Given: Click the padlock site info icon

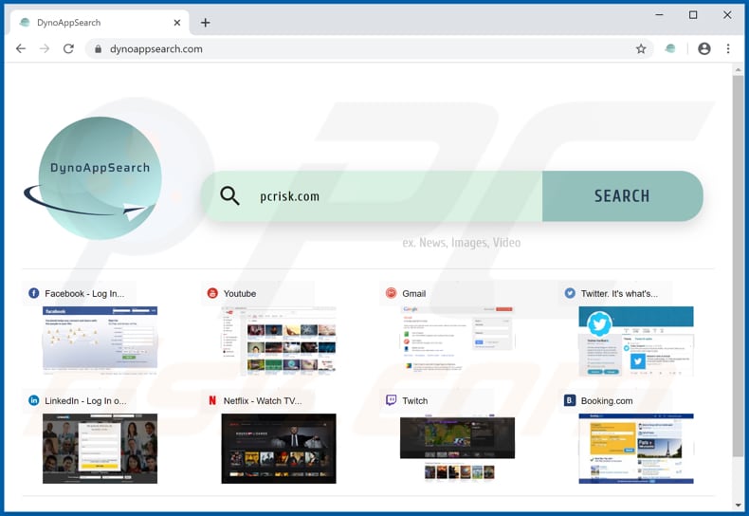Looking at the screenshot, I should (x=98, y=48).
